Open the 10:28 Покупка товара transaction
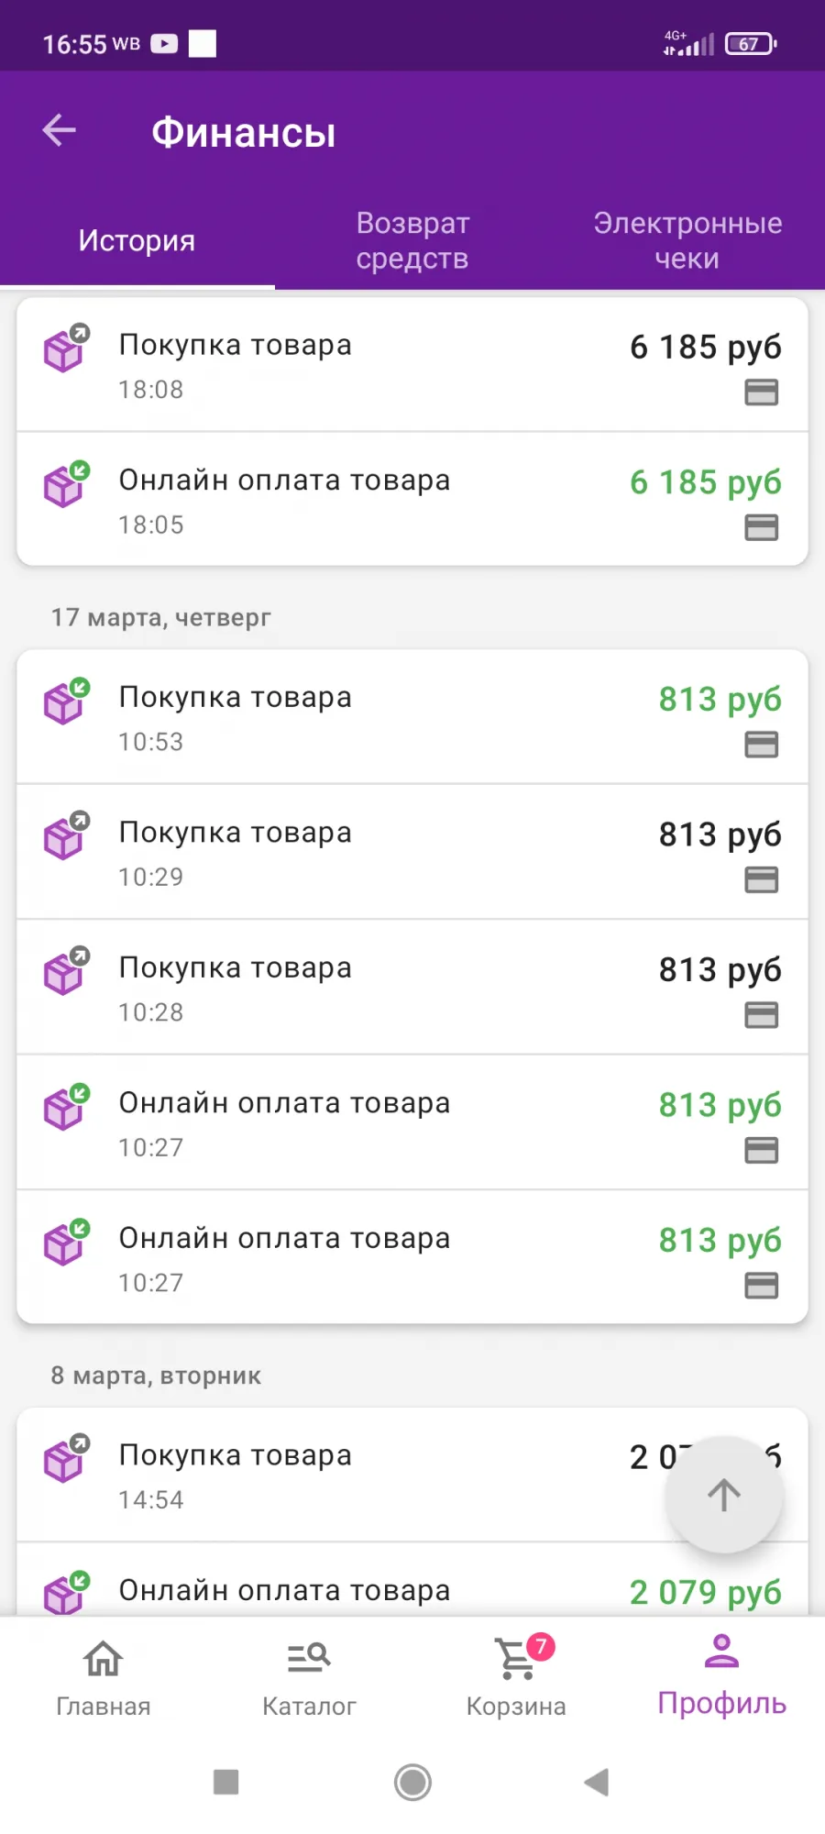Viewport: 825px width, 1834px height. click(x=412, y=987)
